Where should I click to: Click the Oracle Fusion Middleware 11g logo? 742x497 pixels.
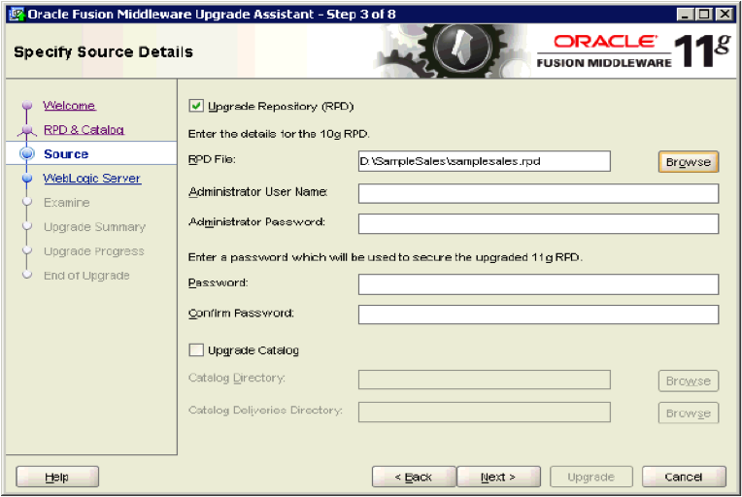[634, 50]
